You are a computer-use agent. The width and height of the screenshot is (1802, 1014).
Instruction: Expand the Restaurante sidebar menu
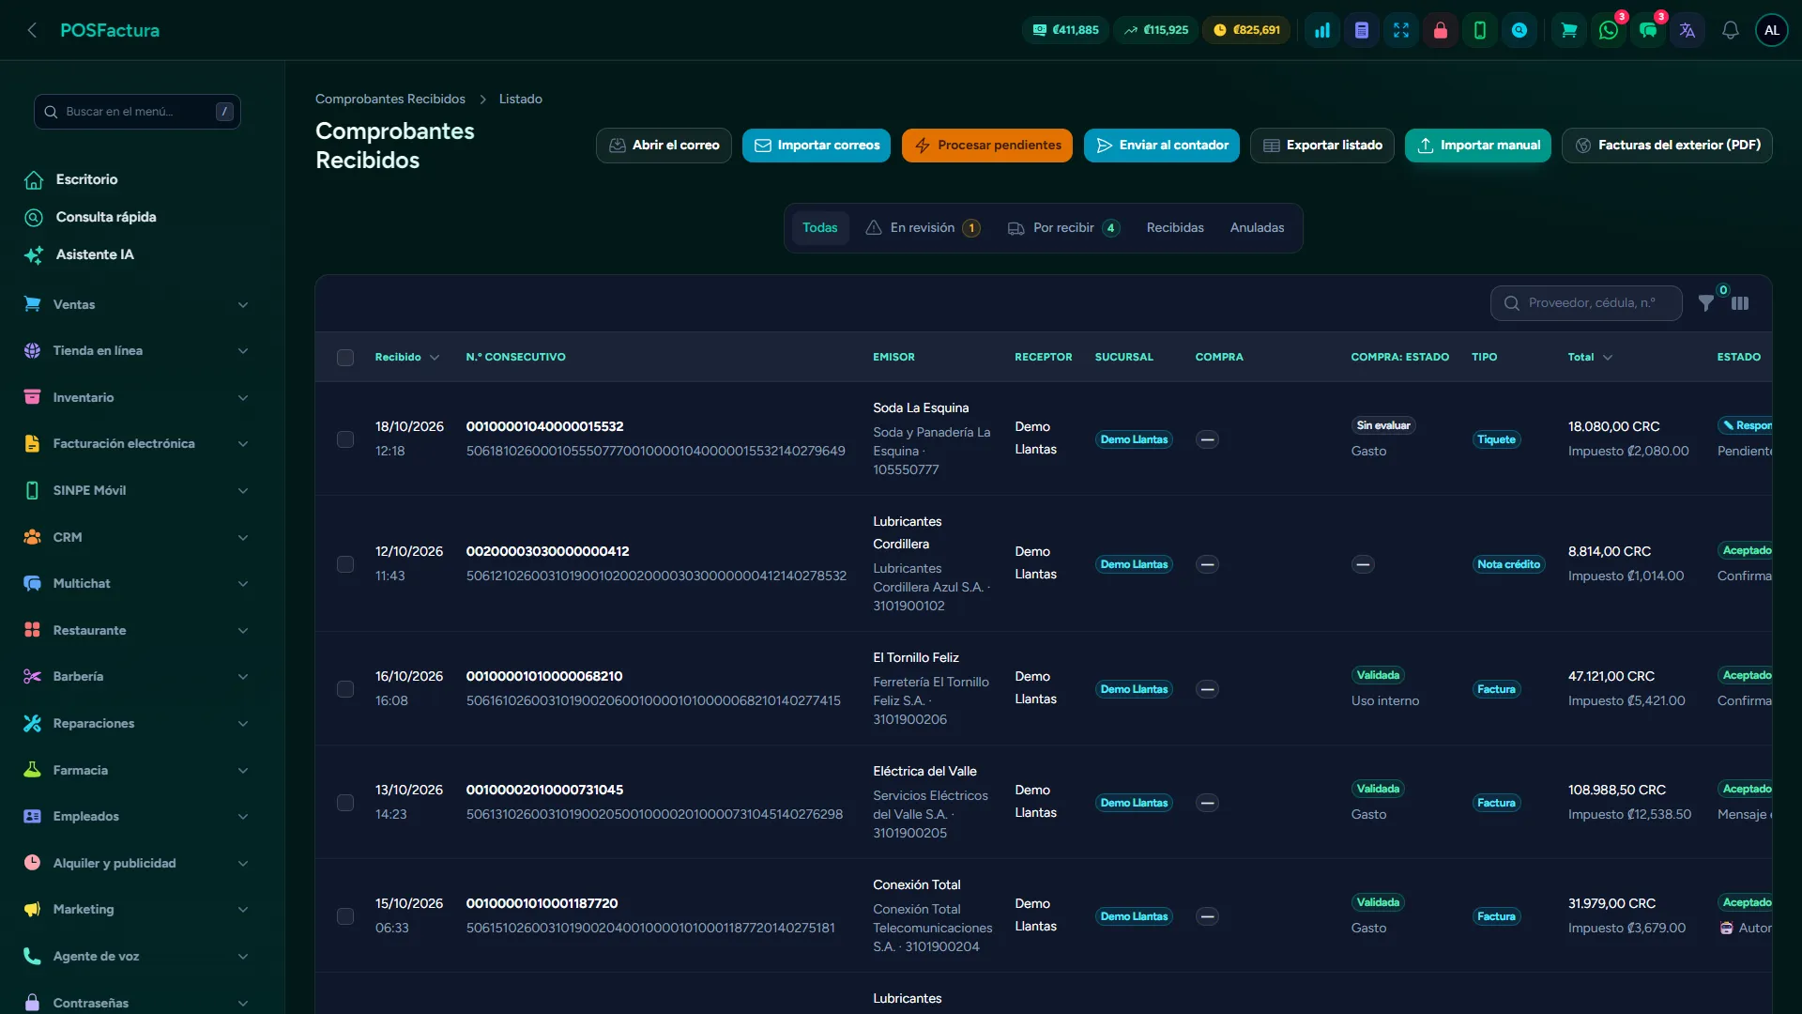[x=137, y=630]
